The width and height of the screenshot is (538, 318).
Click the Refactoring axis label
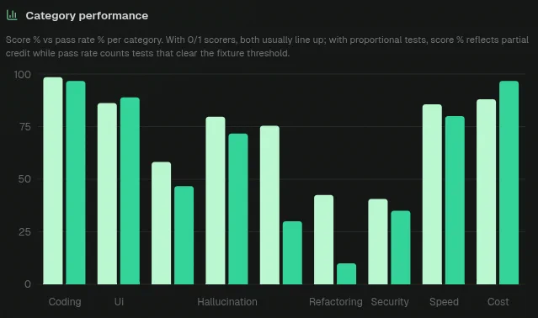click(x=336, y=302)
